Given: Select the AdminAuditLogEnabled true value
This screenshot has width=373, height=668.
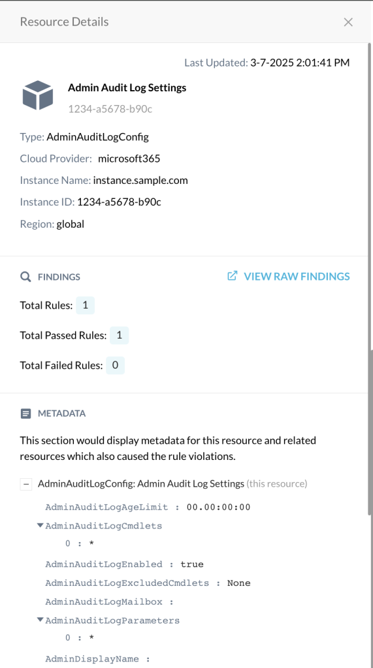Looking at the screenshot, I should [192, 564].
